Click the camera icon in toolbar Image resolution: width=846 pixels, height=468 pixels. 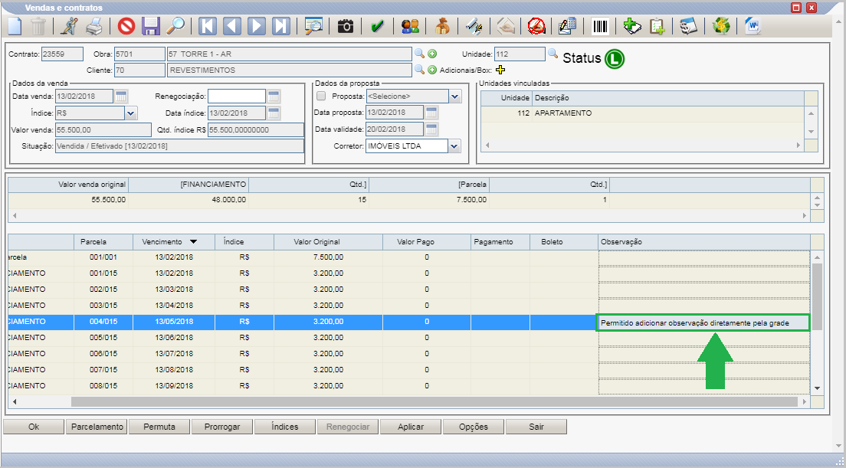(346, 26)
